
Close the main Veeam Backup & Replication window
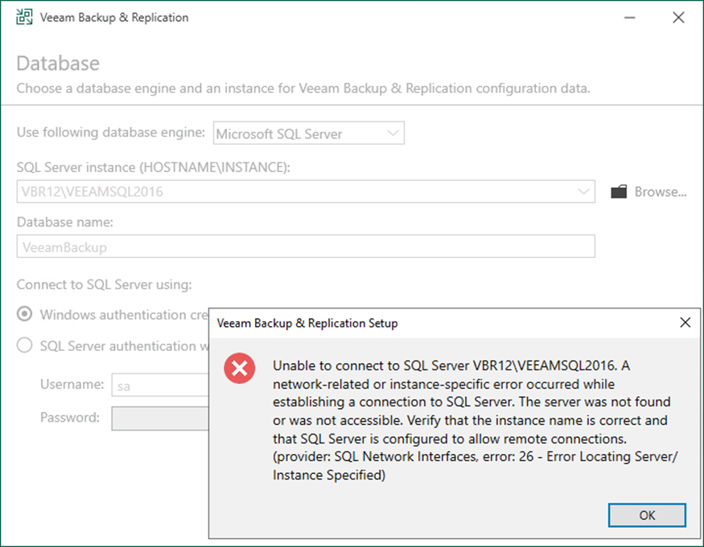(x=678, y=18)
